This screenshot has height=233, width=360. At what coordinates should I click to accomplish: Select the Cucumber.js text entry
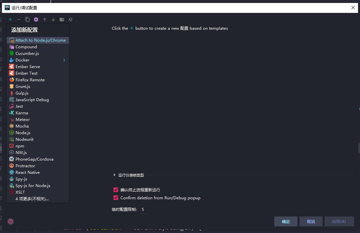click(27, 54)
